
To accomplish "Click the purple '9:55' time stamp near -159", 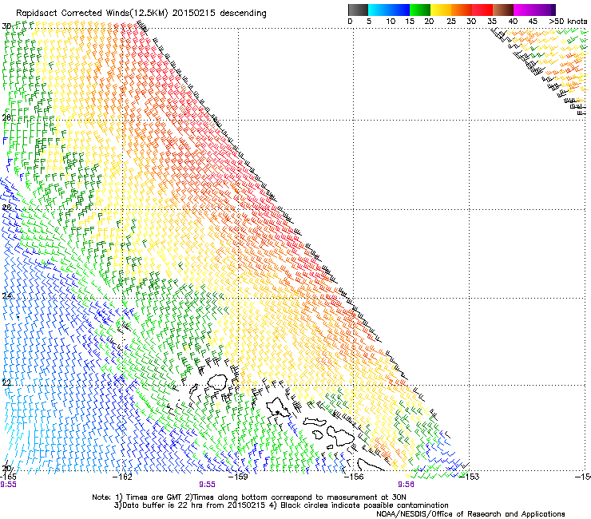I will [x=208, y=485].
